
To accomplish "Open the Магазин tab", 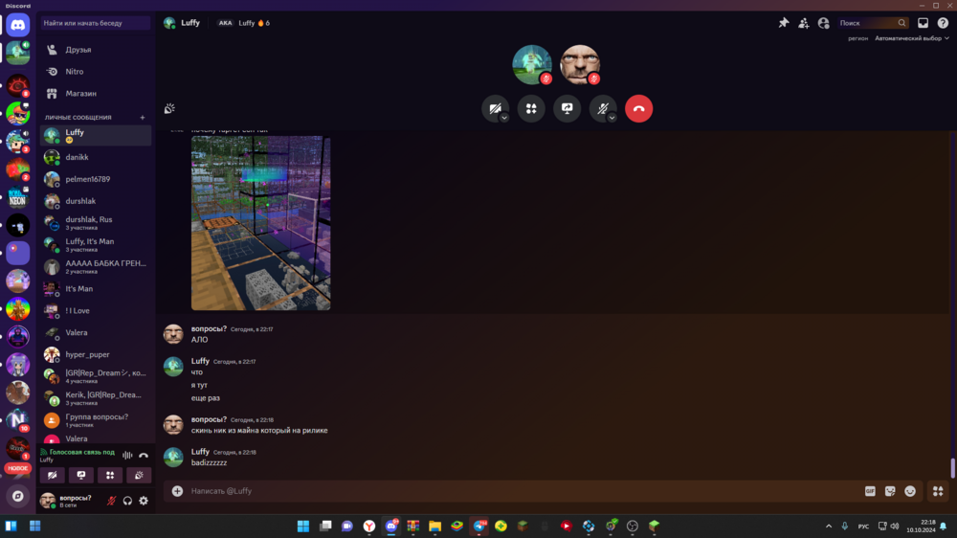I will (95, 94).
